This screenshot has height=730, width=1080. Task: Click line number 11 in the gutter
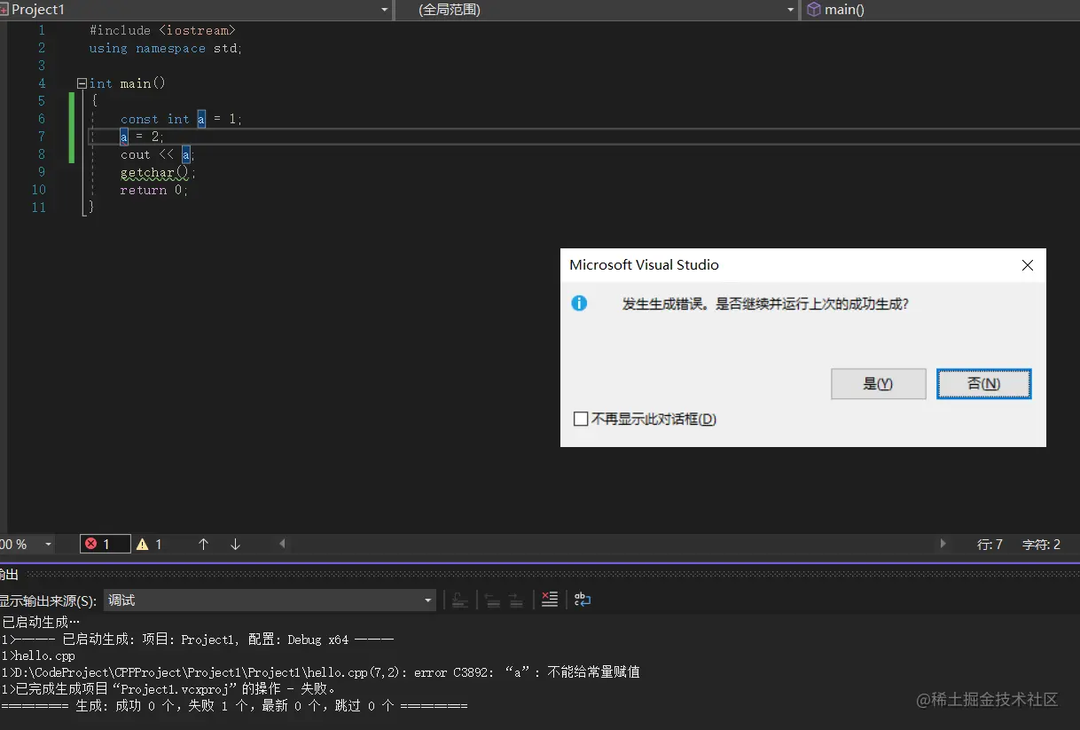[38, 208]
